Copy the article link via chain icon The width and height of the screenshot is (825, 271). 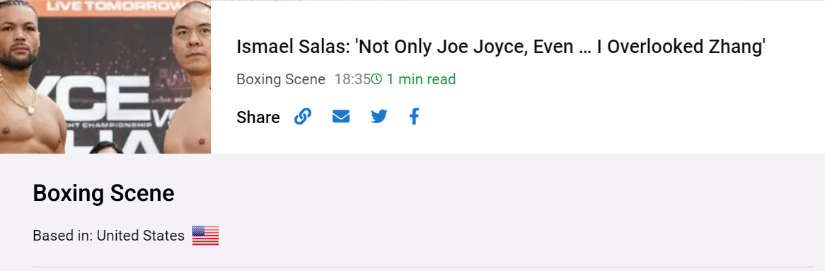[303, 116]
